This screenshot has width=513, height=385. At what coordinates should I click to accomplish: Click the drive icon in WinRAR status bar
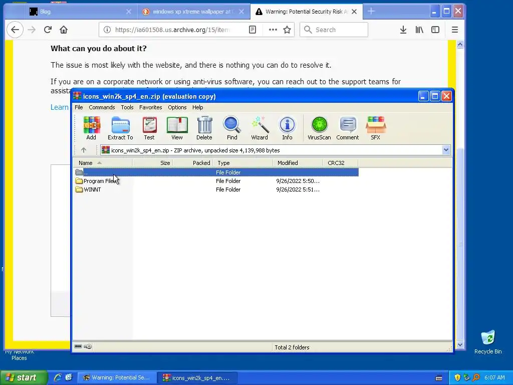[78, 346]
